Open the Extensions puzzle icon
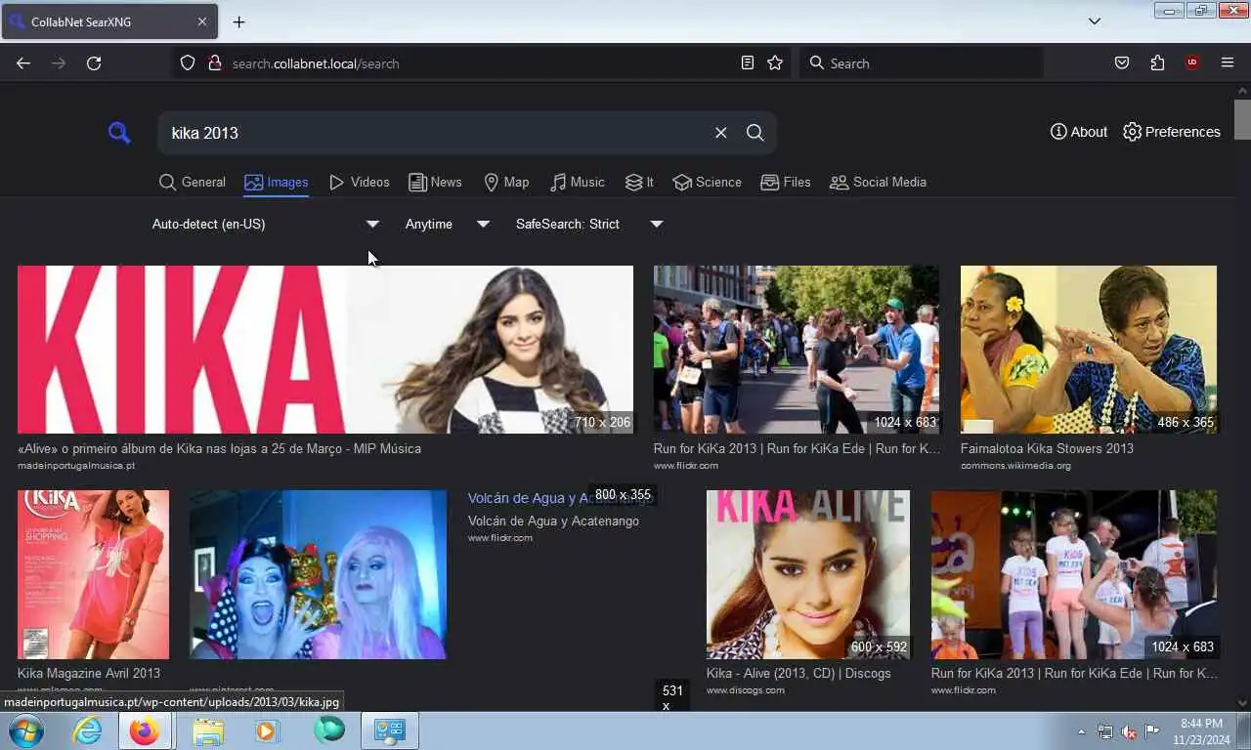This screenshot has width=1251, height=750. click(x=1157, y=62)
